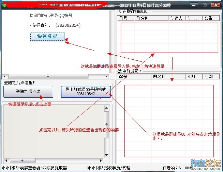The height and width of the screenshot is (172, 223).
Task: Click the 年龄 column header
Action: pyautogui.click(x=194, y=77)
